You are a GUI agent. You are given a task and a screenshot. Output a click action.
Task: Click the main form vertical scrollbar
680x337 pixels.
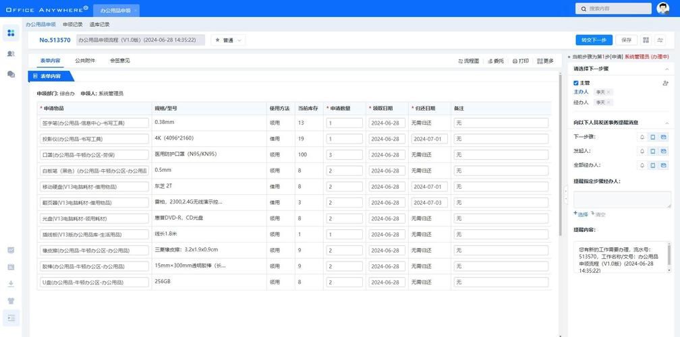coord(561,156)
